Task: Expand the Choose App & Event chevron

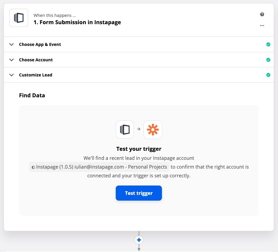Action: pyautogui.click(x=11, y=44)
